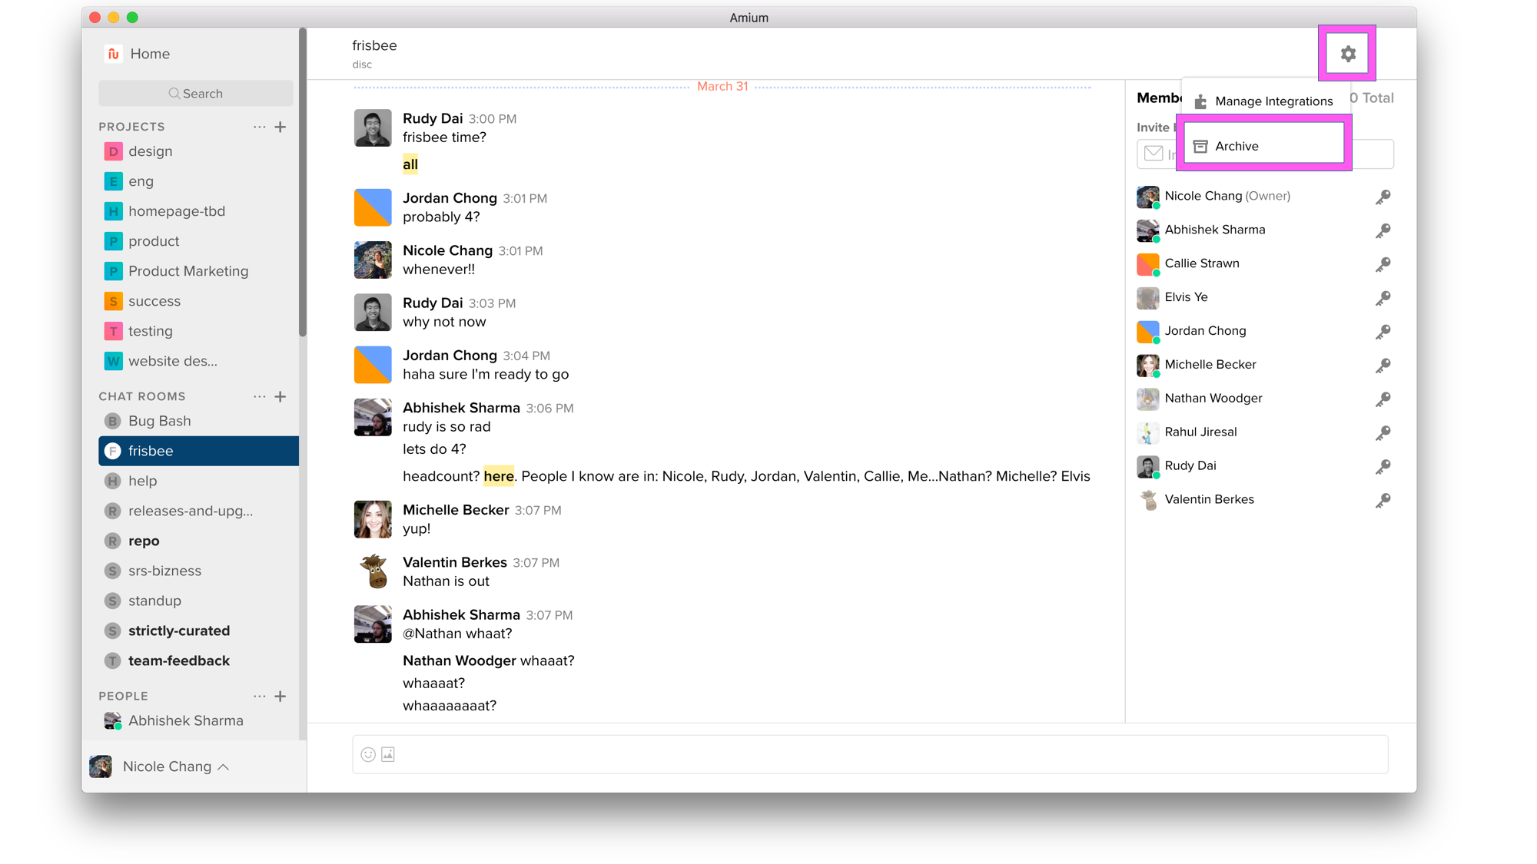Expand Nicole Chang user menu
The height and width of the screenshot is (864, 1537).
[160, 766]
